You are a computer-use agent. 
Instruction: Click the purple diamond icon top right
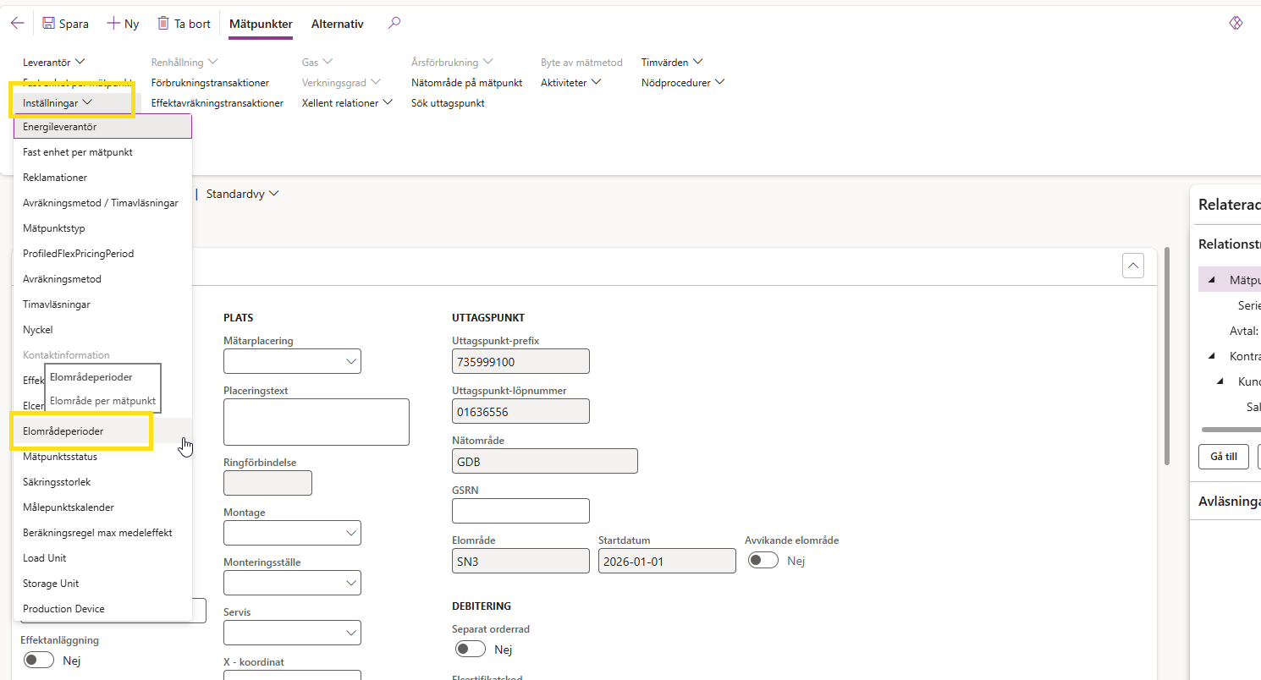[1236, 24]
